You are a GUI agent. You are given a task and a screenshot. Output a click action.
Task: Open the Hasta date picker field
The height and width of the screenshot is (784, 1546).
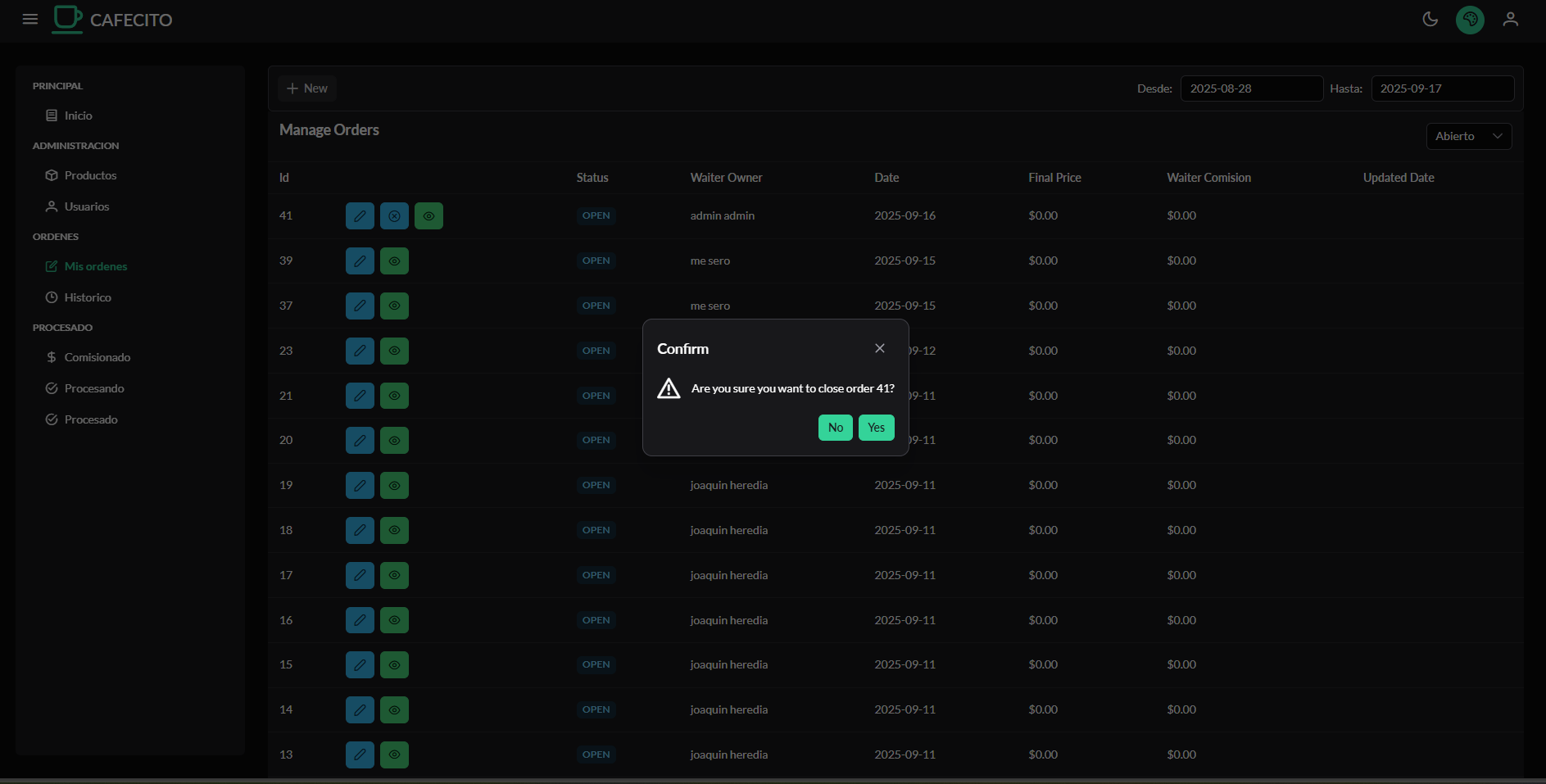click(x=1442, y=88)
